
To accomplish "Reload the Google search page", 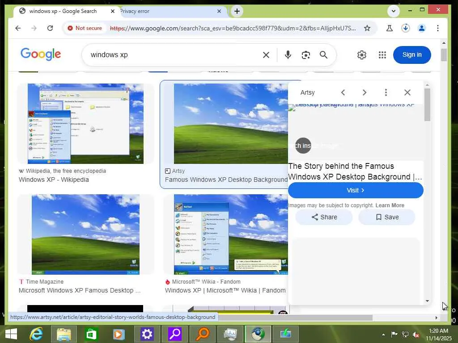I will (x=50, y=28).
